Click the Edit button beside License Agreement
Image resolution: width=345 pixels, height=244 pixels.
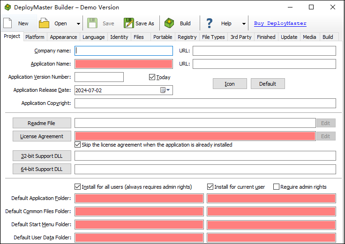[326, 136]
